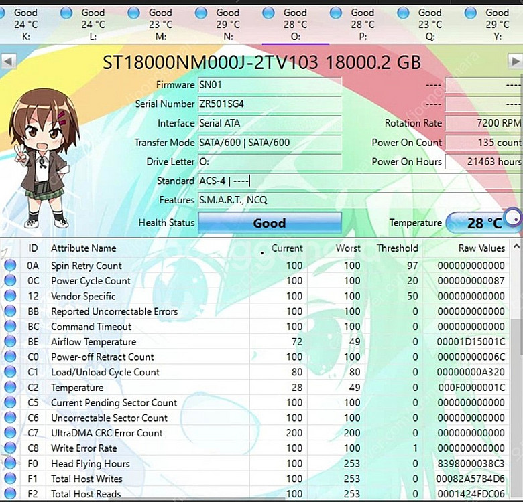Click status orb for Power Cycle Count
The width and height of the screenshot is (523, 502).
tap(10, 280)
